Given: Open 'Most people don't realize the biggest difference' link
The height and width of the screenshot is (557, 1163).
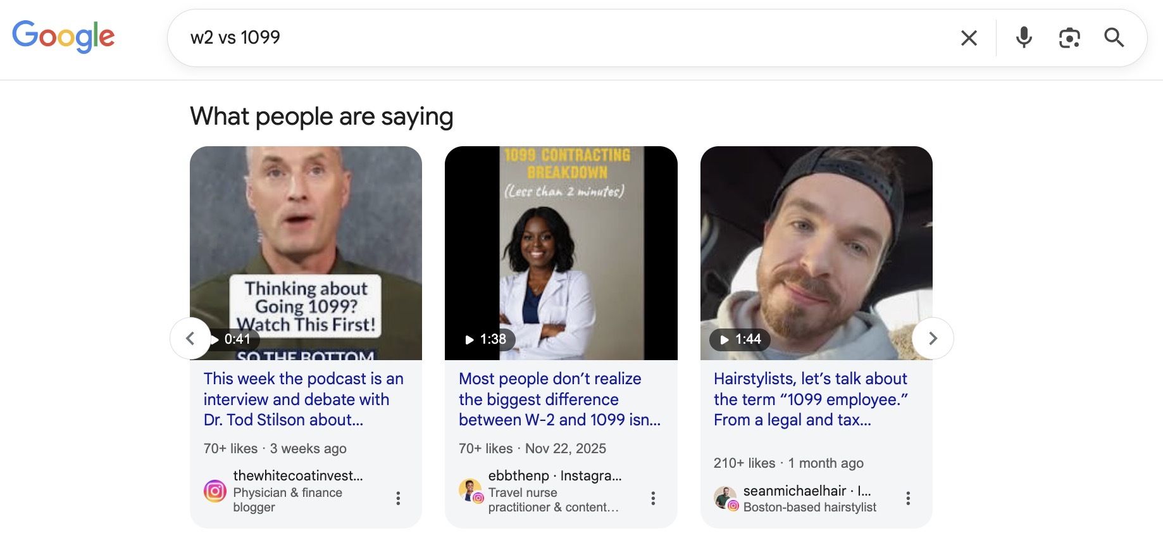Looking at the screenshot, I should click(560, 399).
